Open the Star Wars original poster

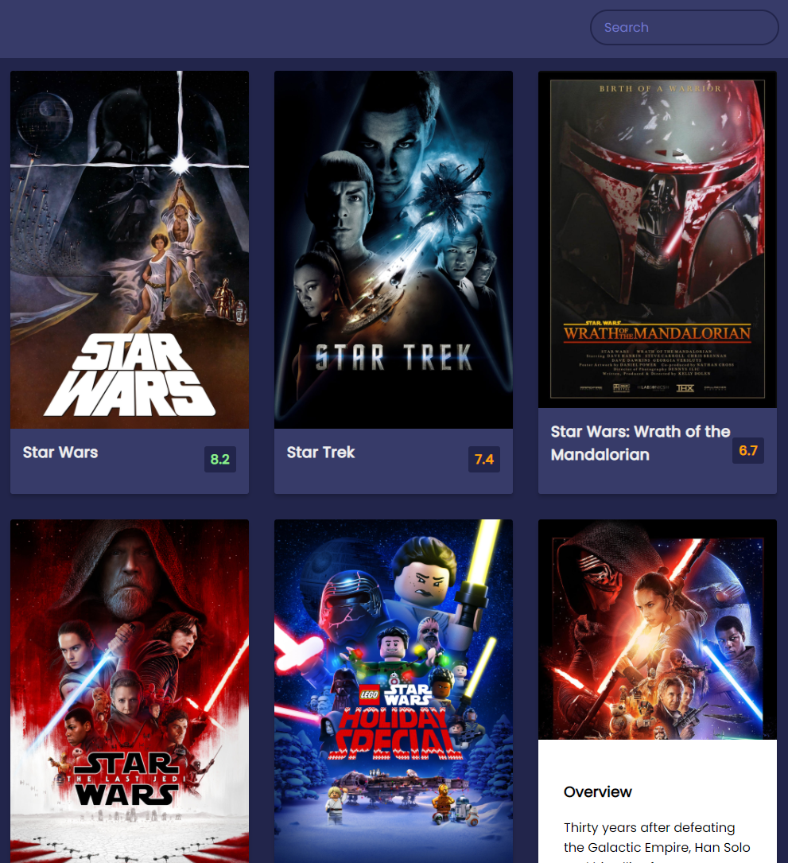click(x=130, y=249)
